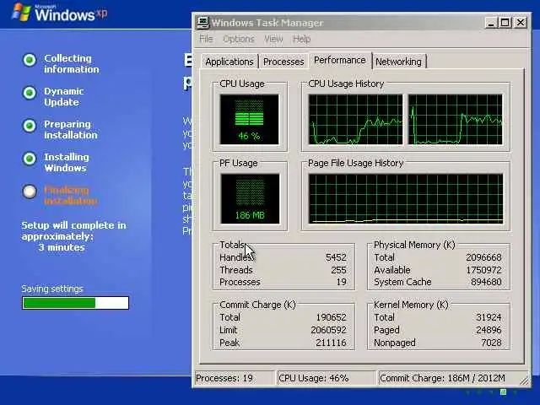
Task: Click the Collecting information setup step text
Action: 71,64
